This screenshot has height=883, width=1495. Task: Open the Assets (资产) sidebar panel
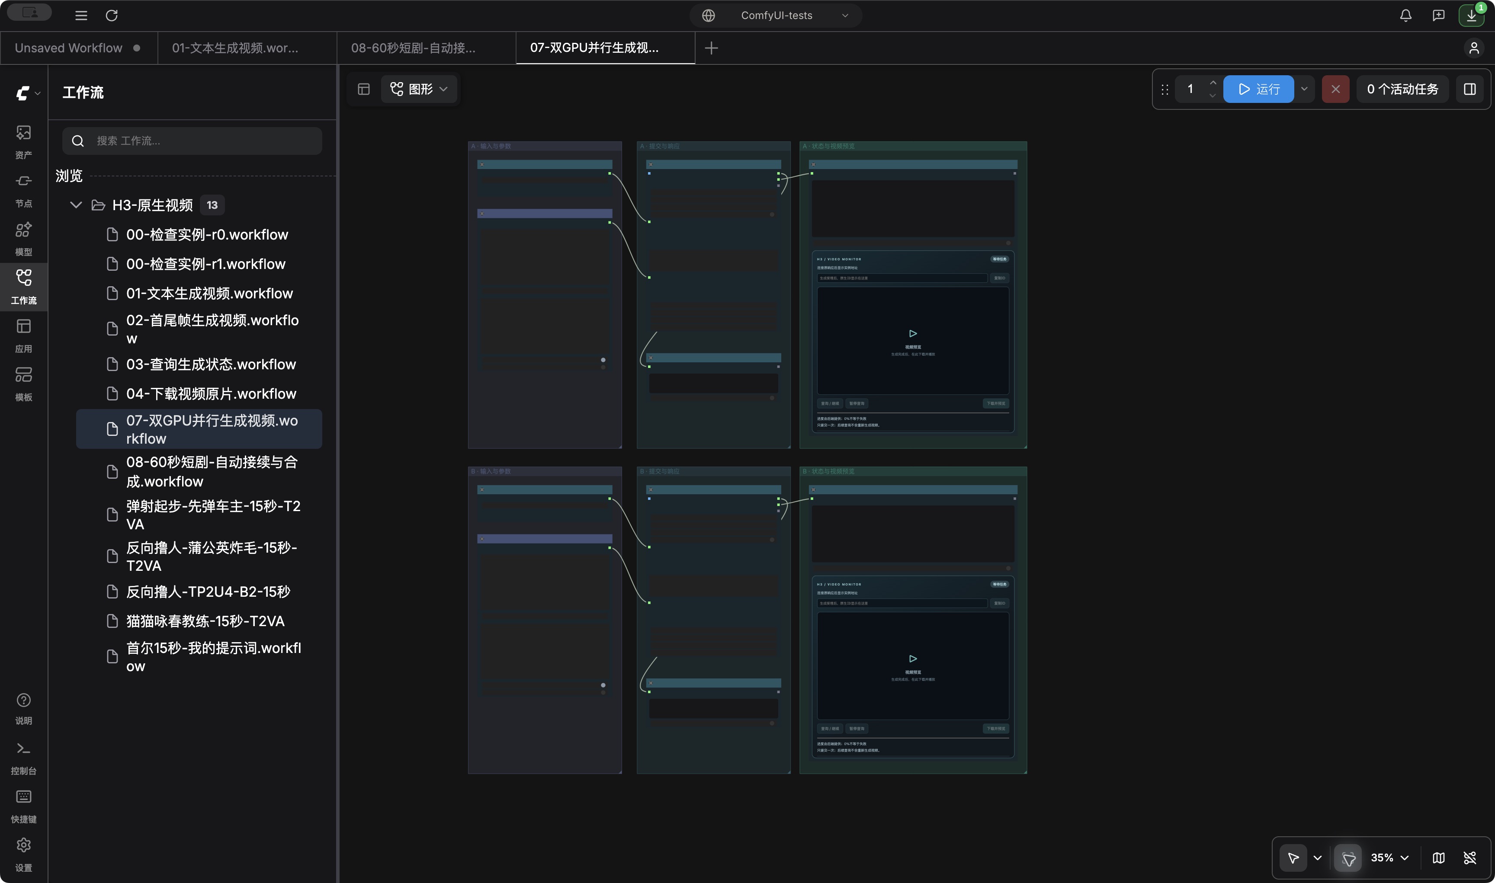[x=24, y=141]
